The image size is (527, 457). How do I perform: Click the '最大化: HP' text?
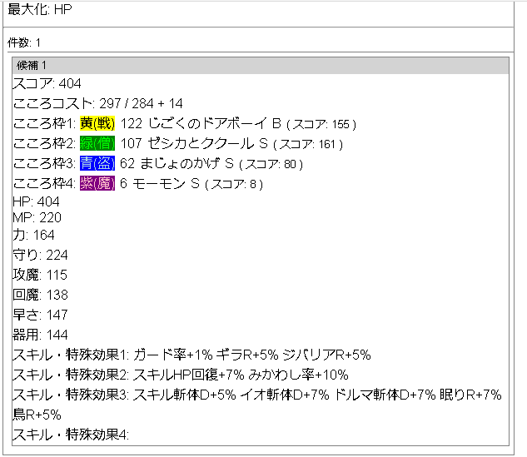coord(40,9)
